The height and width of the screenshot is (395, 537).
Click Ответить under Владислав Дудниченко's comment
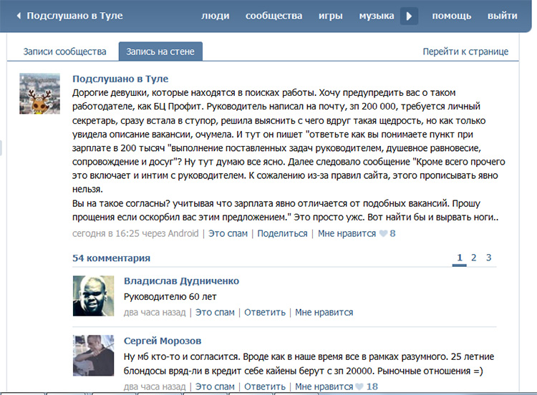(265, 312)
